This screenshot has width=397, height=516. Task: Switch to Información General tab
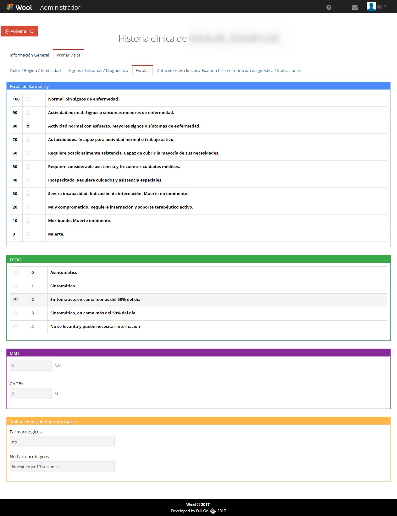coord(29,55)
